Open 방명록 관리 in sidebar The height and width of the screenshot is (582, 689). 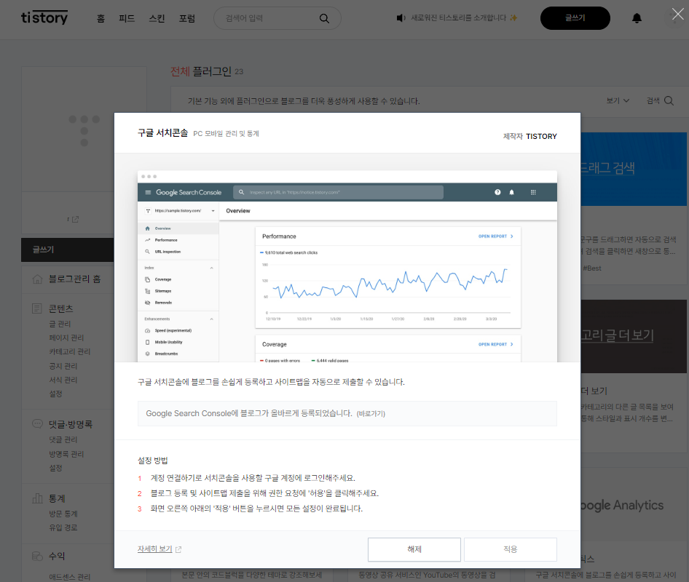point(66,454)
